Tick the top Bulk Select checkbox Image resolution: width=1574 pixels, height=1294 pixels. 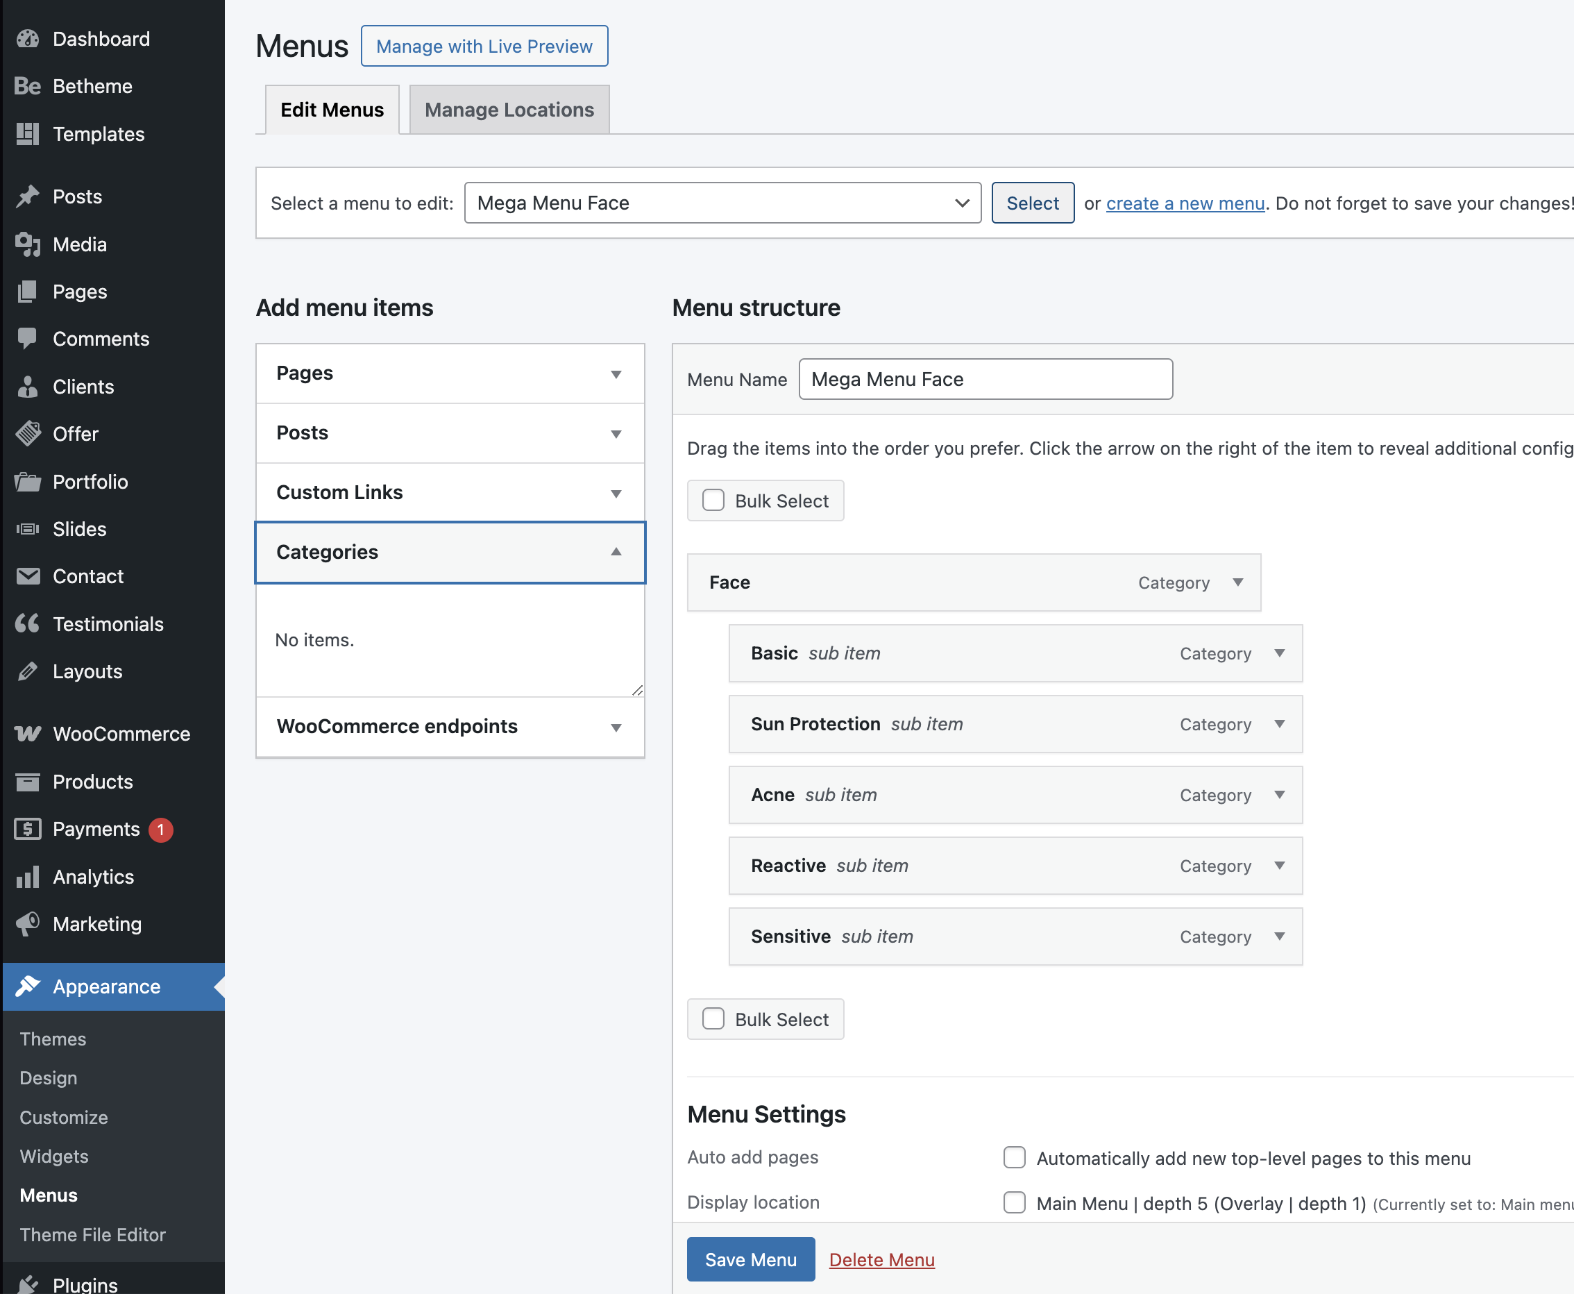pos(713,500)
